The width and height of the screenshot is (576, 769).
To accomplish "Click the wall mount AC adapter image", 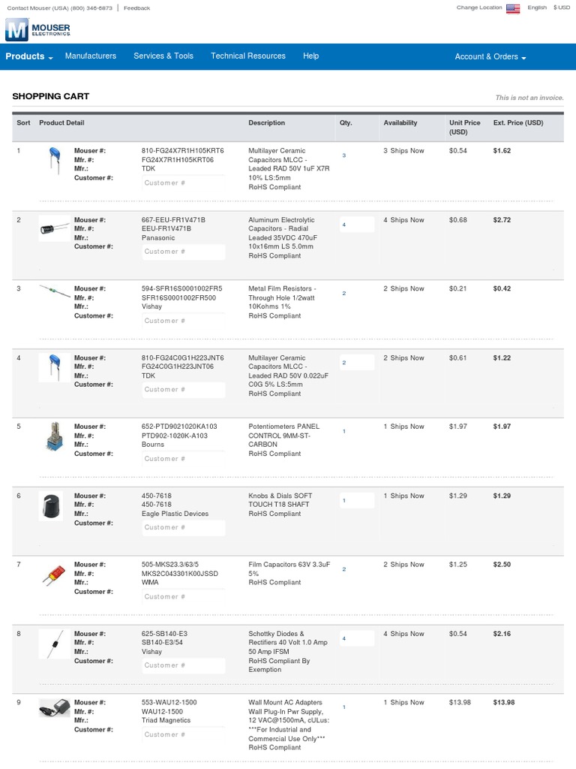I will coord(54,707).
